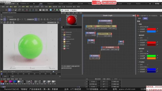
Task: Select the magenta material thumbnail
Action: click(x=11, y=82)
